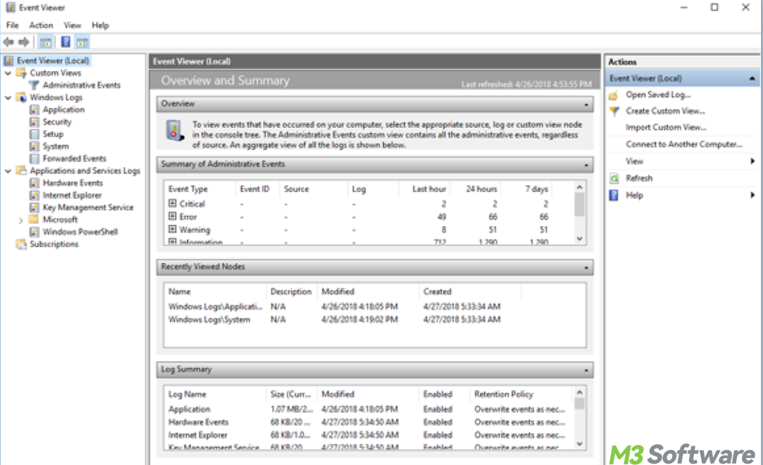Click the Log Summary scroll down arrow
763x465 pixels.
tap(579, 444)
